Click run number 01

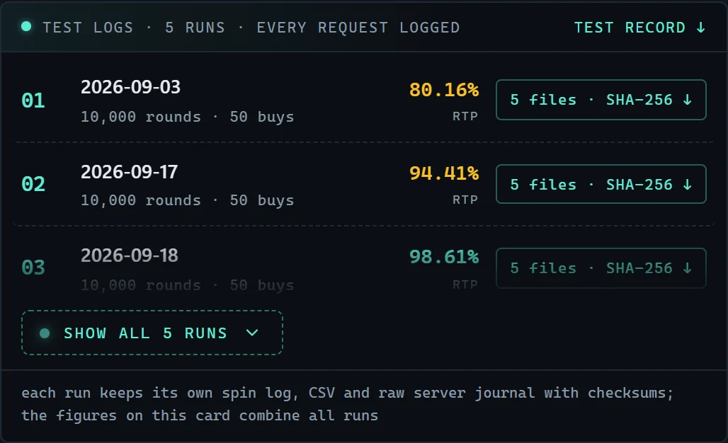[x=33, y=100]
